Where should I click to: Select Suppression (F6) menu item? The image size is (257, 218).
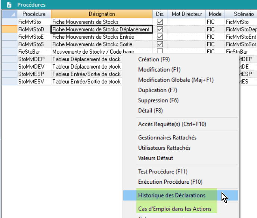point(158,101)
